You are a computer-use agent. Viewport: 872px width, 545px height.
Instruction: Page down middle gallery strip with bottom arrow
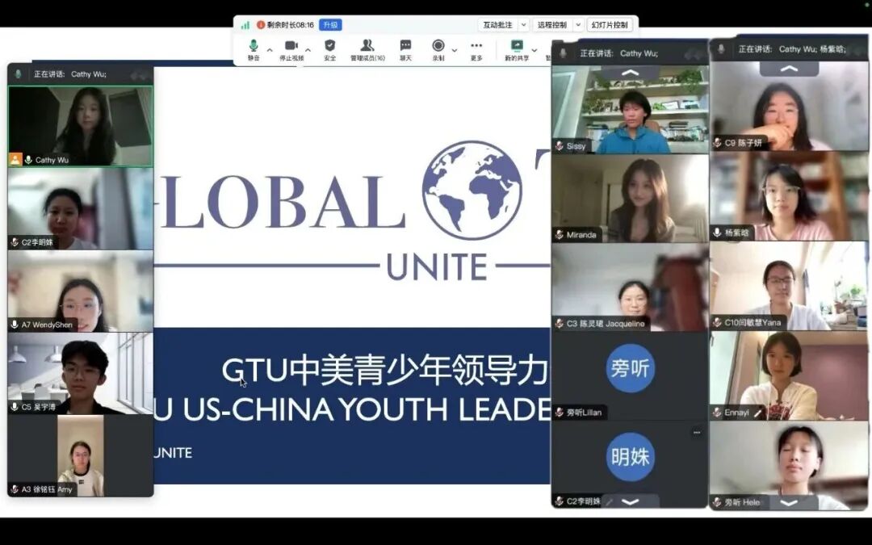(x=630, y=501)
